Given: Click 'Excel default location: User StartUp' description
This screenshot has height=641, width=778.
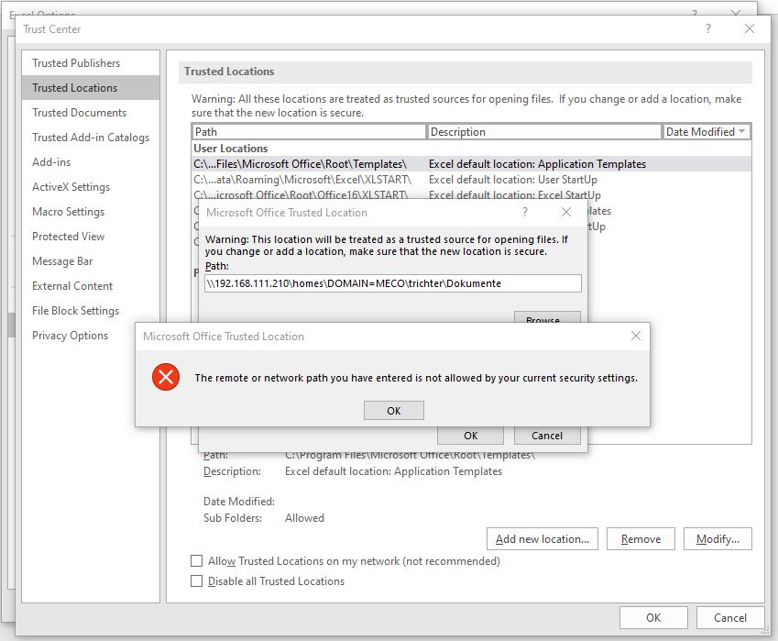Looking at the screenshot, I should pyautogui.click(x=512, y=180).
